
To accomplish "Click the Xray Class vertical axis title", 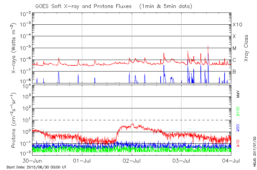I will [x=246, y=48].
